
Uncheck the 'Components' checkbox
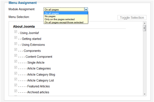16,50
